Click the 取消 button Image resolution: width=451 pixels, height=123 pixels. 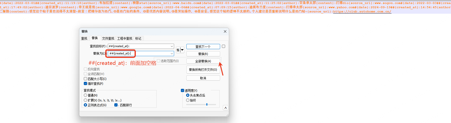click(x=203, y=78)
